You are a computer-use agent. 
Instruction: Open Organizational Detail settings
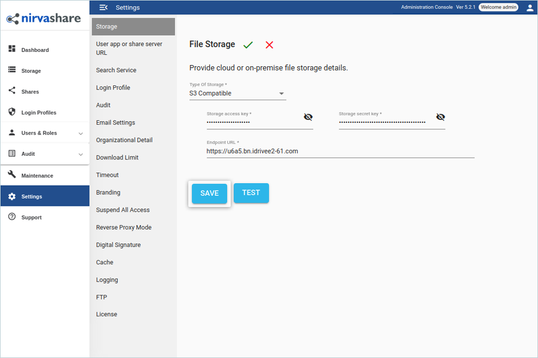(x=124, y=140)
